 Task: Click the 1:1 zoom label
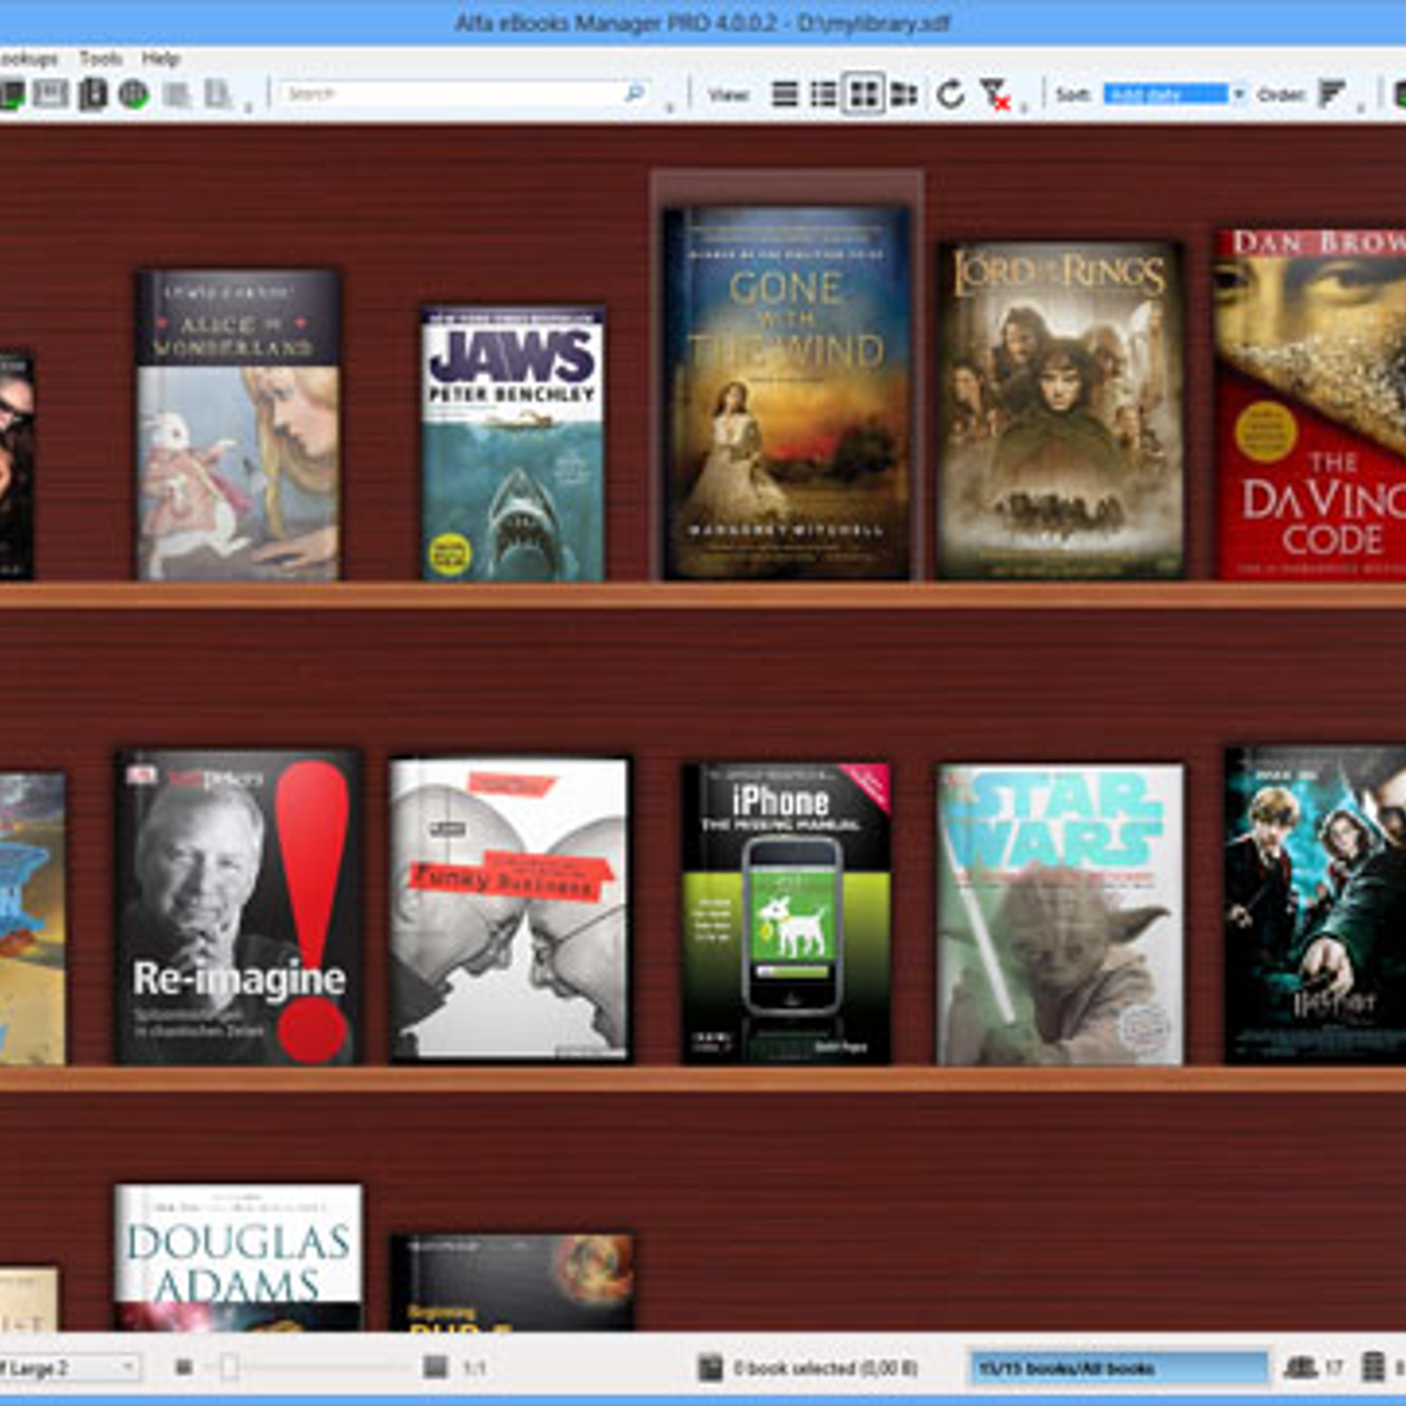point(475,1368)
